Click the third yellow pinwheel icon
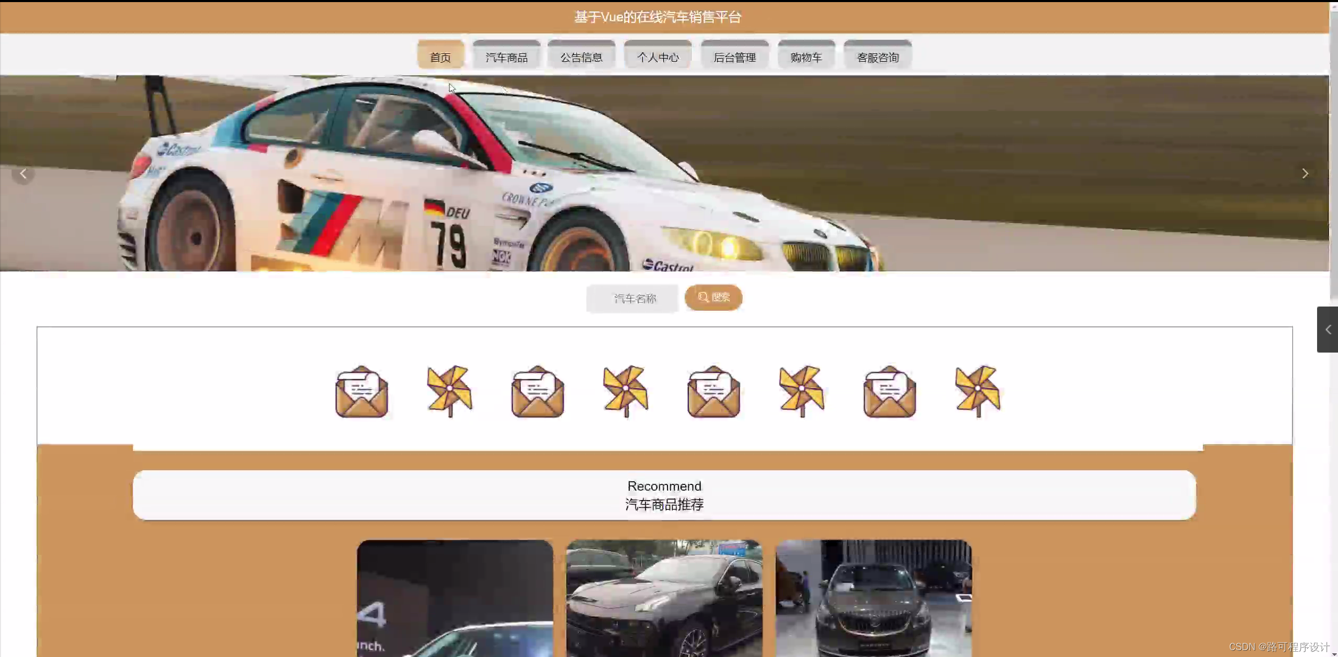The width and height of the screenshot is (1338, 657). pos(801,391)
